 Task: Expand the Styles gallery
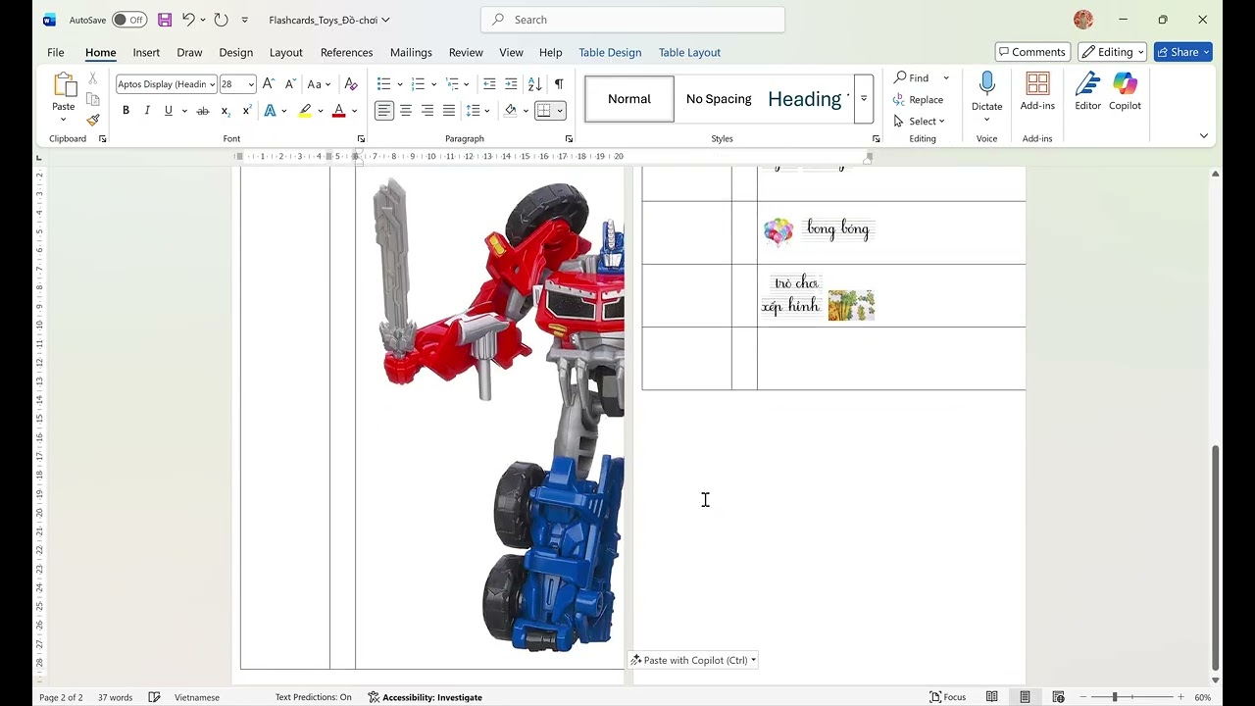864,99
